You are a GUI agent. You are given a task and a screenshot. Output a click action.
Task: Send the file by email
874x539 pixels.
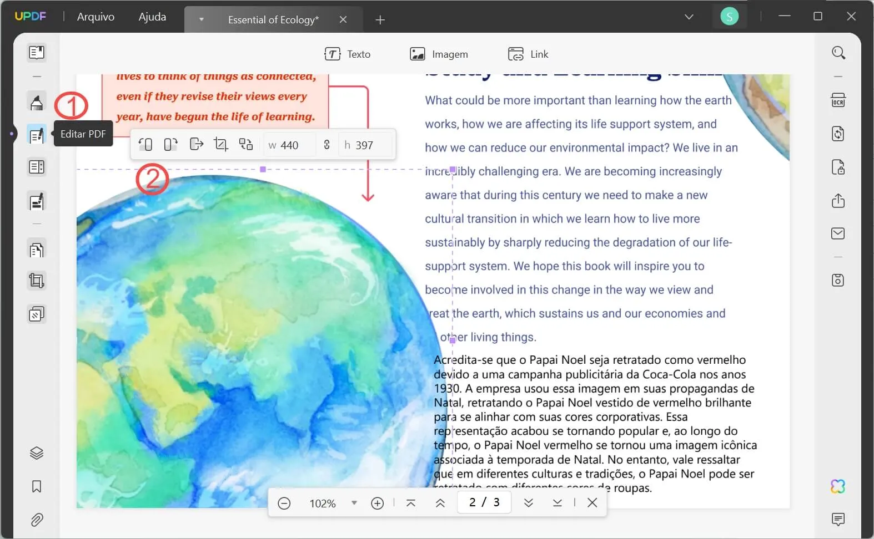coord(838,233)
